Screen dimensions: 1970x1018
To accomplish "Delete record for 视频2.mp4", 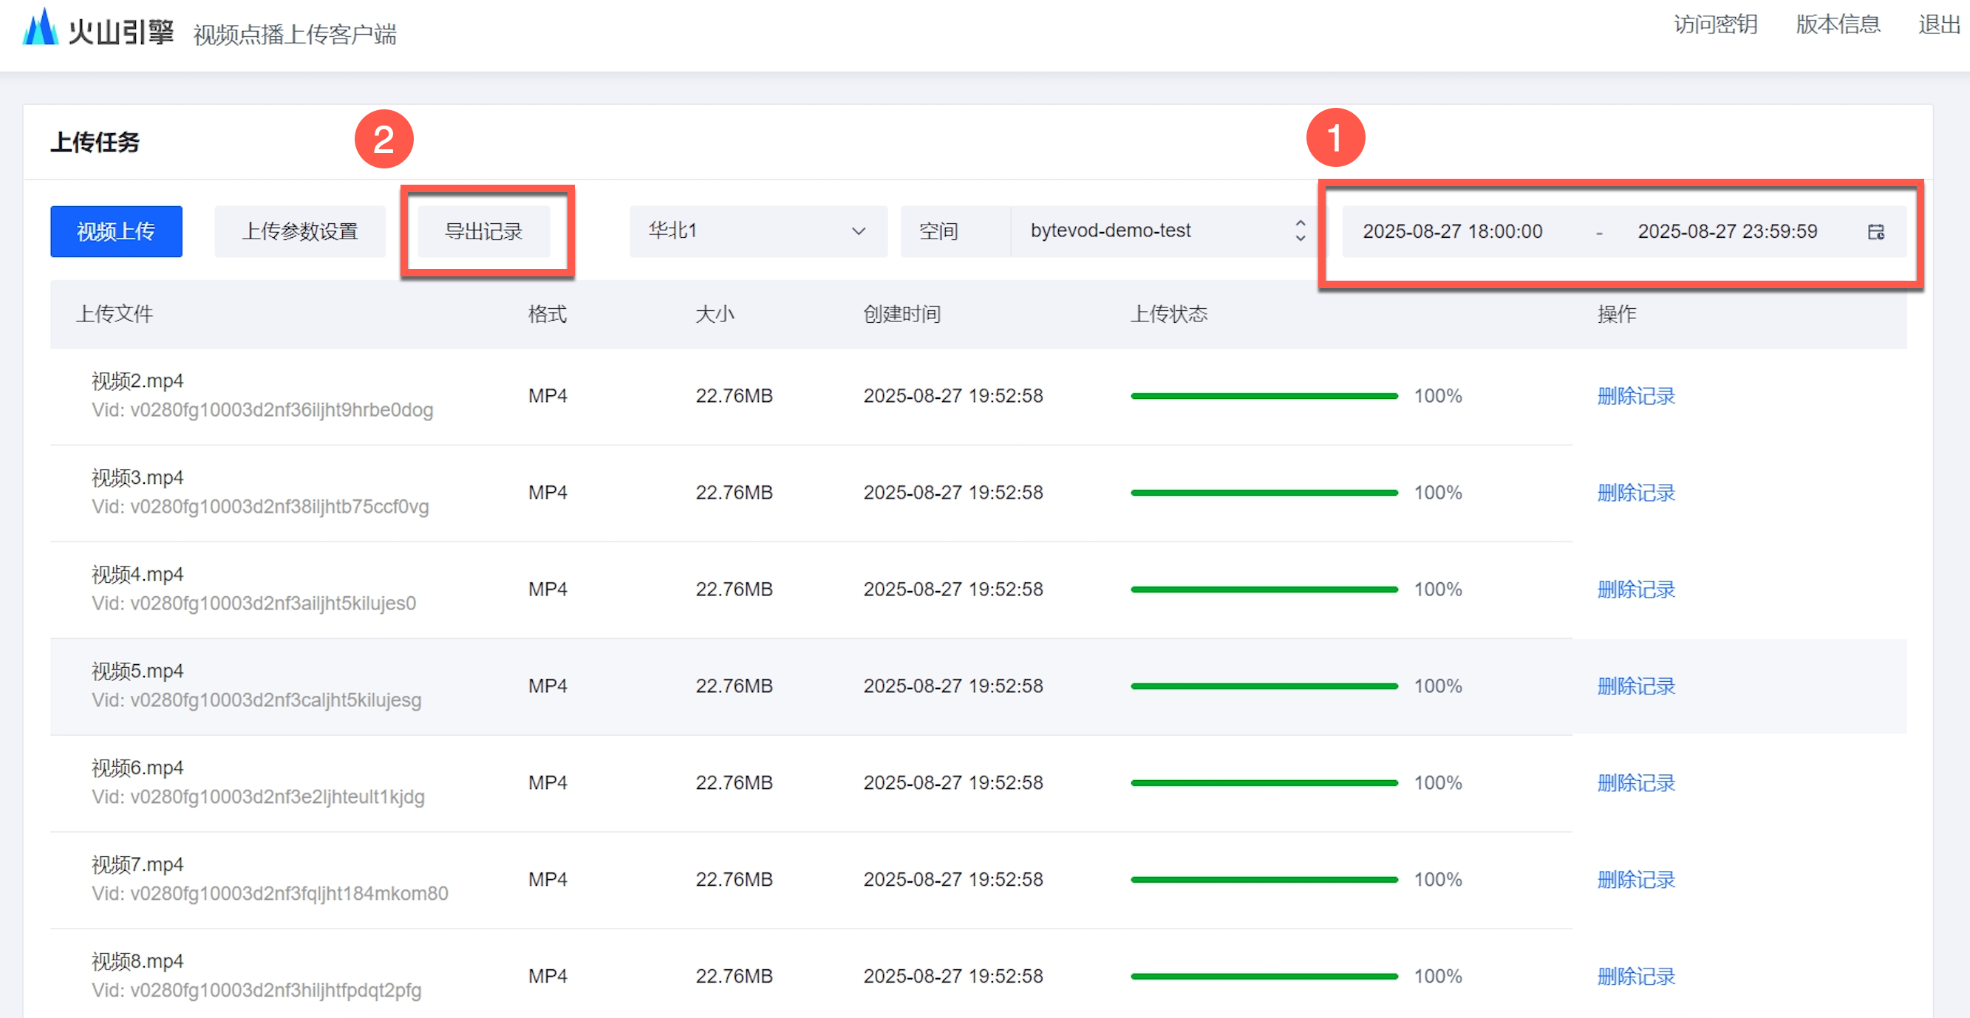I will (1636, 396).
